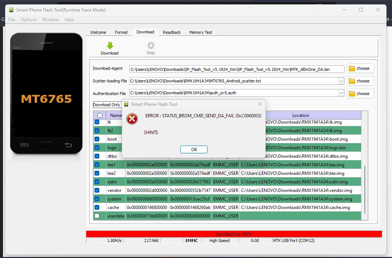This screenshot has height=258, width=392.
Task: Click the EMMC status bar entry
Action: (x=192, y=241)
